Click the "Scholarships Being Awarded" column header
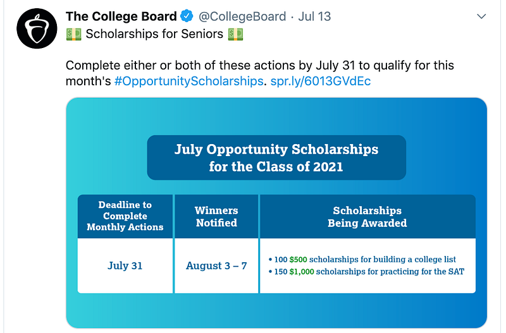 pos(367,216)
